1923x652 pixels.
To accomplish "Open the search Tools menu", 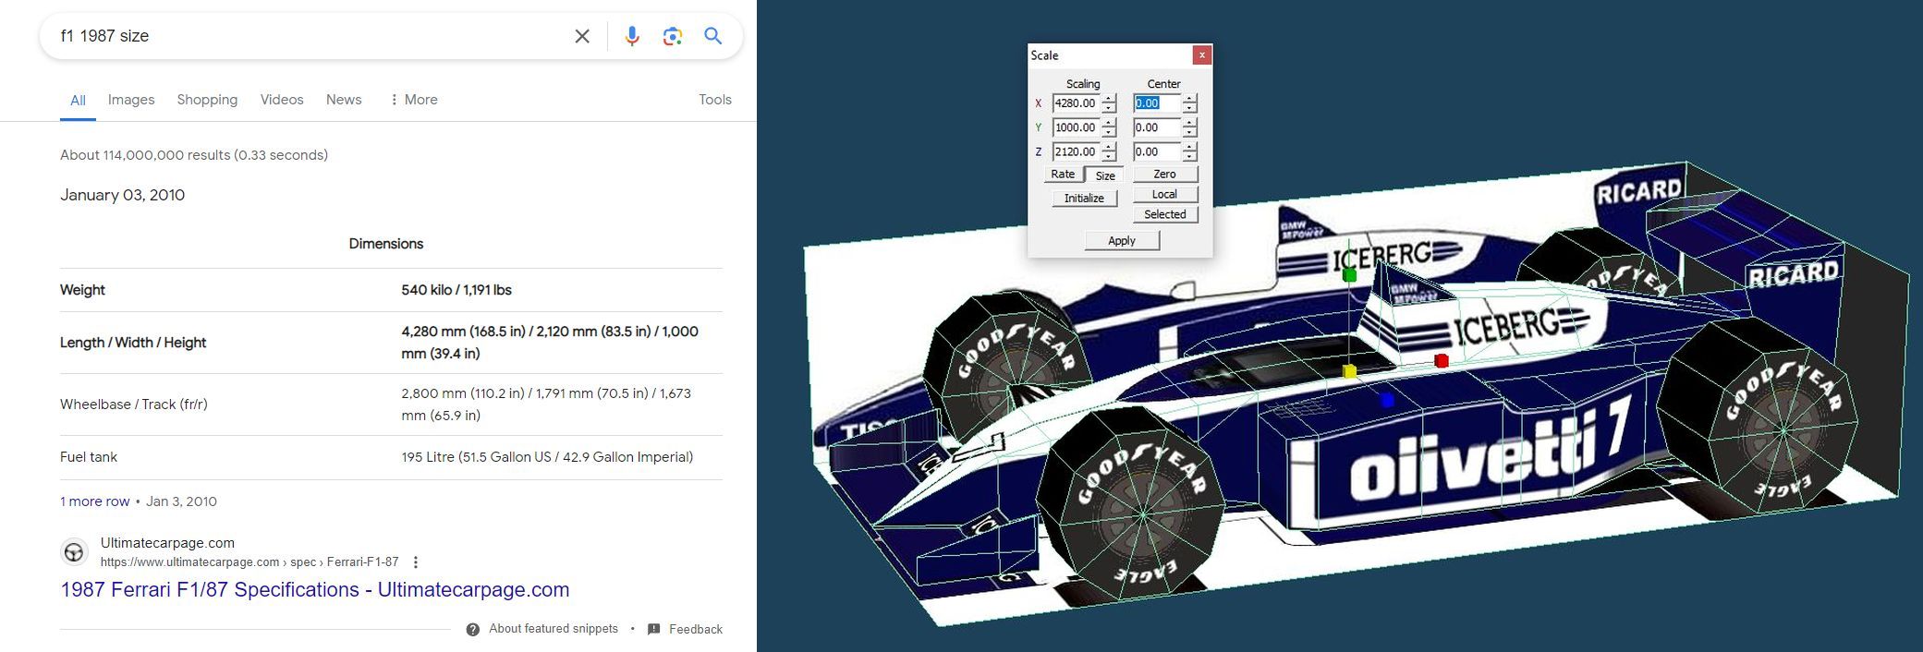I will pos(715,100).
